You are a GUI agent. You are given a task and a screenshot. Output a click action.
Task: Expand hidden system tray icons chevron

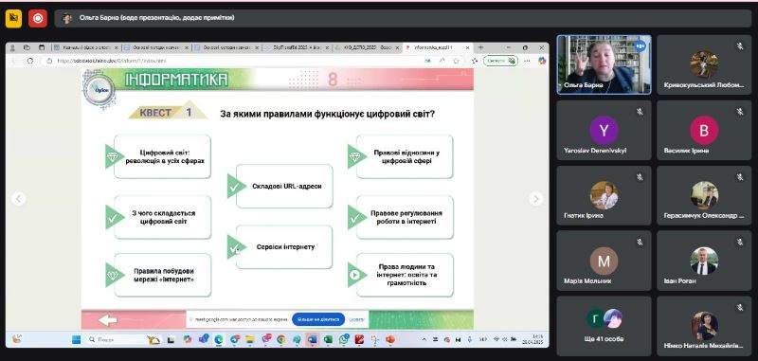424,340
